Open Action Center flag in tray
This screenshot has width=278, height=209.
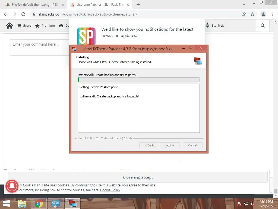pos(239,204)
